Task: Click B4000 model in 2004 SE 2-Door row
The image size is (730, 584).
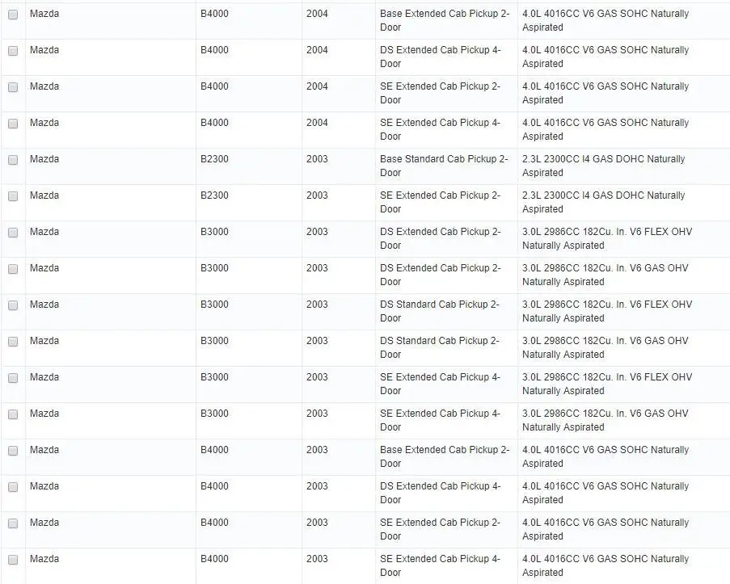Action: point(214,86)
